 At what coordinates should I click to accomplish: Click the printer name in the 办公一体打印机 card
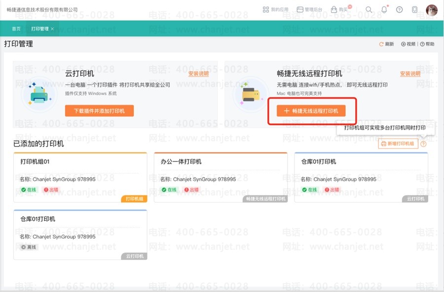(198, 179)
